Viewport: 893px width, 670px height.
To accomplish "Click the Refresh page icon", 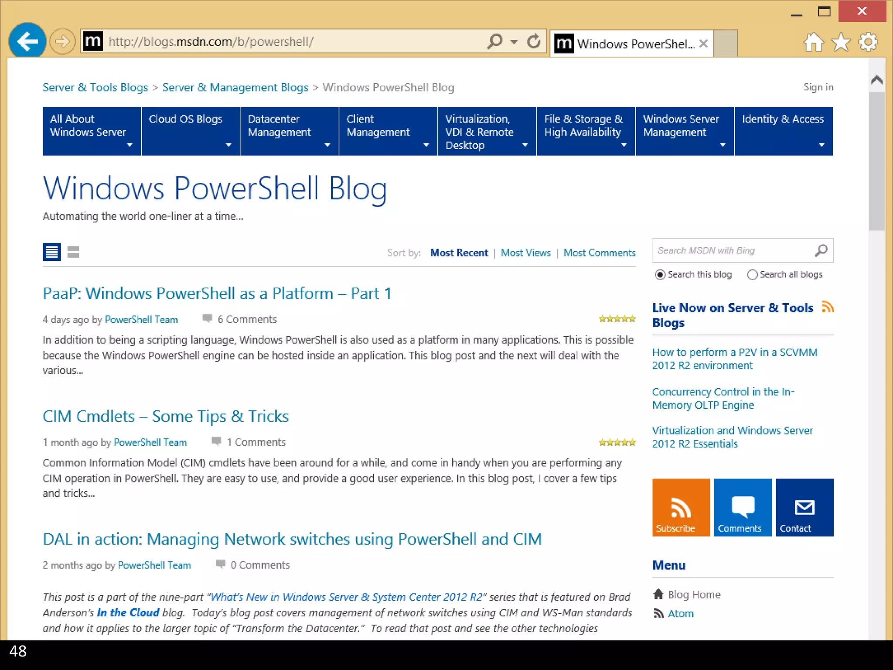I will click(533, 41).
